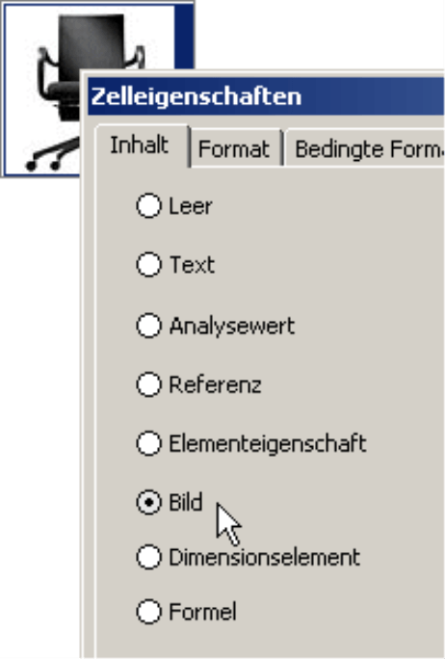Select the Text radio button circle
445x659 pixels.
coord(148,265)
